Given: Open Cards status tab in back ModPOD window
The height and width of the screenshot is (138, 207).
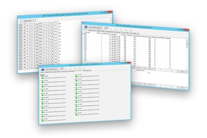Looking at the screenshot, I should [125, 33].
